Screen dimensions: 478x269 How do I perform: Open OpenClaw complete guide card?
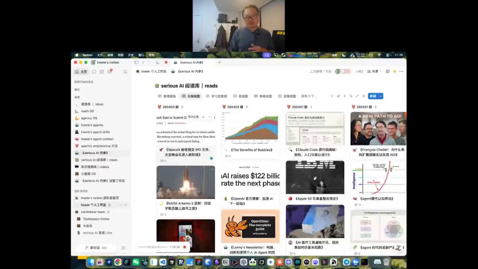click(250, 232)
